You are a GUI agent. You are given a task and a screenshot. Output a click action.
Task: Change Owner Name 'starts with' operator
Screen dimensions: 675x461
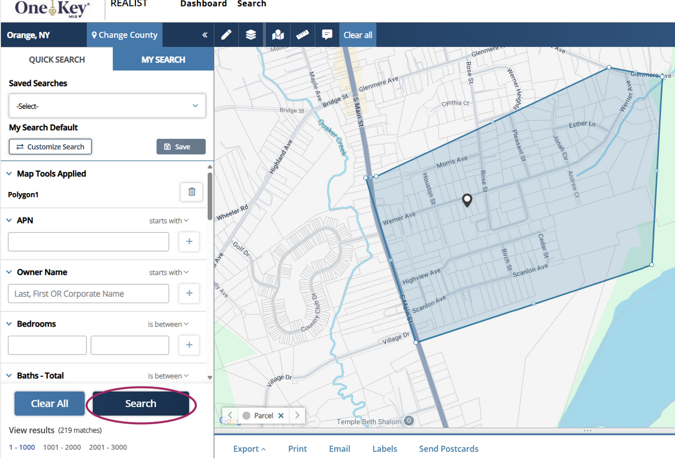point(169,272)
